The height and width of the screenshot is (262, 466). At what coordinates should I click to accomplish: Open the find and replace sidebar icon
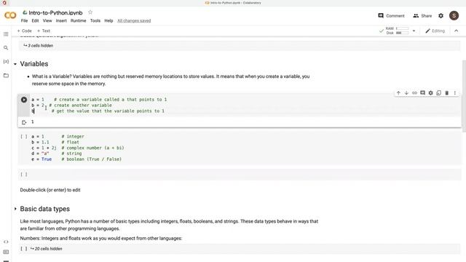pos(6,48)
